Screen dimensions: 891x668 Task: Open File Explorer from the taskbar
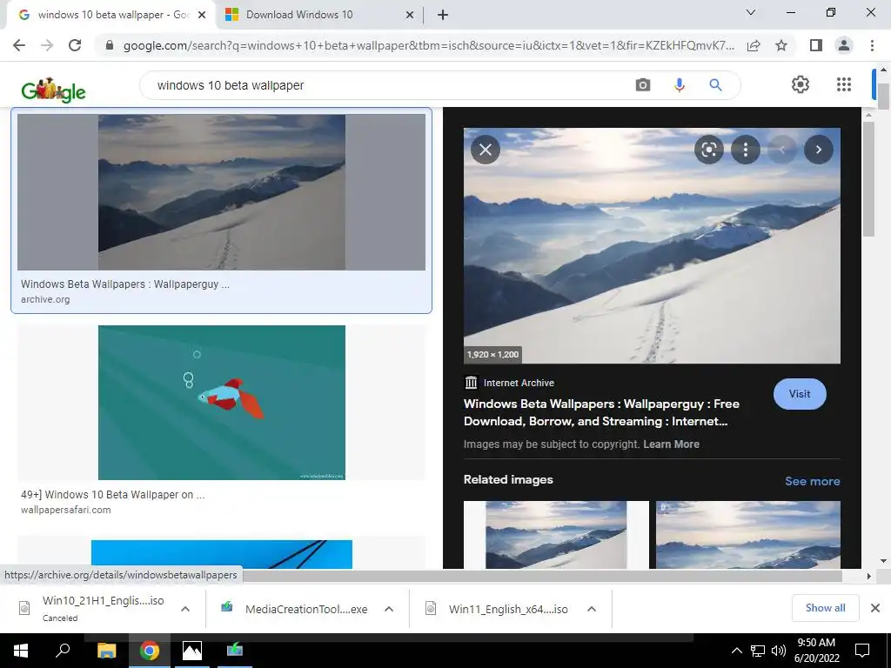[106, 651]
